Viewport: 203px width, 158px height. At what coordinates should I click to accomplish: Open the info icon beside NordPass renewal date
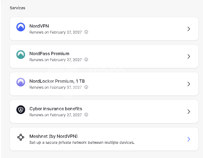pos(86,59)
